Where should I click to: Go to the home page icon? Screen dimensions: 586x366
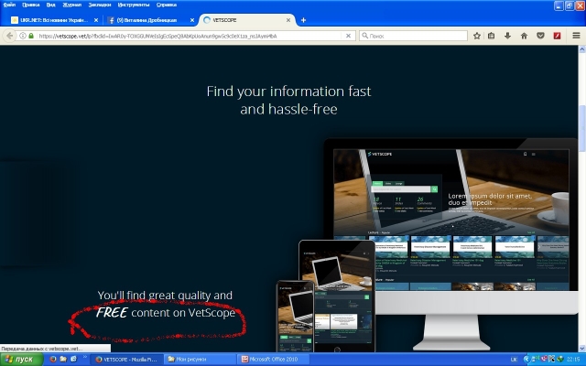(x=524, y=36)
